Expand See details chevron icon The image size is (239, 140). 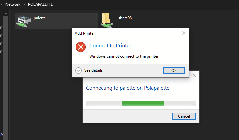(78, 70)
